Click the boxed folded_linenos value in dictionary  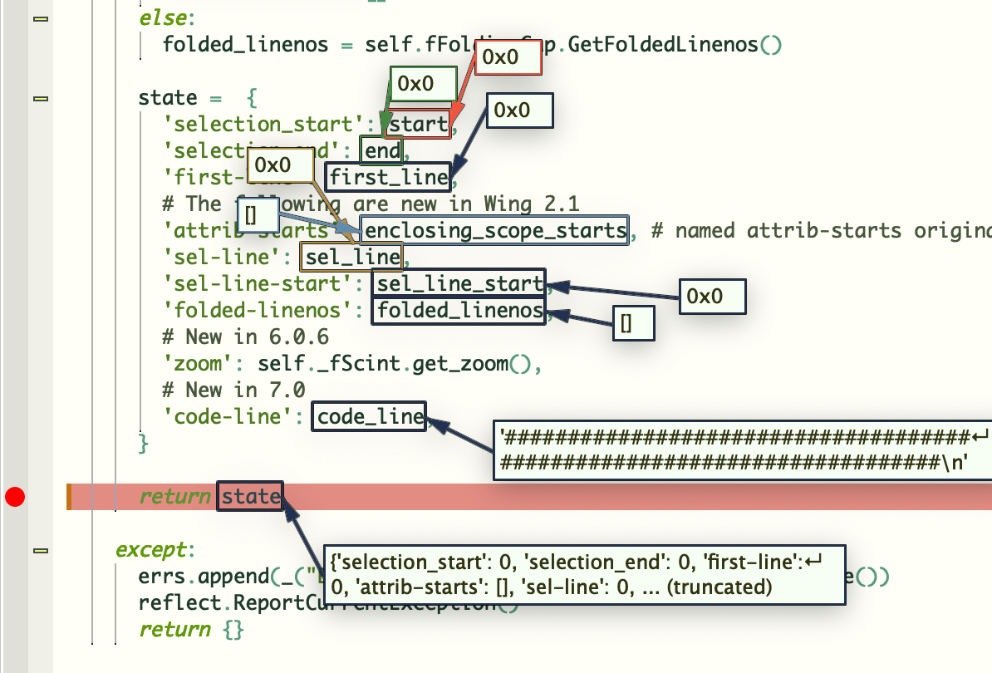point(459,310)
